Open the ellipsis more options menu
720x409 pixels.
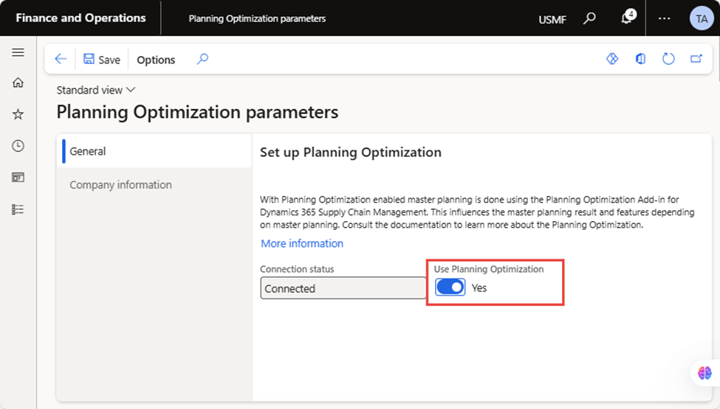point(665,18)
